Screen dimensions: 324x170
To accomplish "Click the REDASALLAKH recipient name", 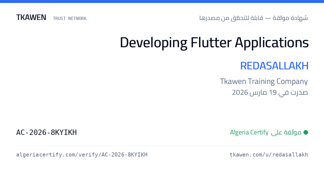I will click(x=274, y=66).
